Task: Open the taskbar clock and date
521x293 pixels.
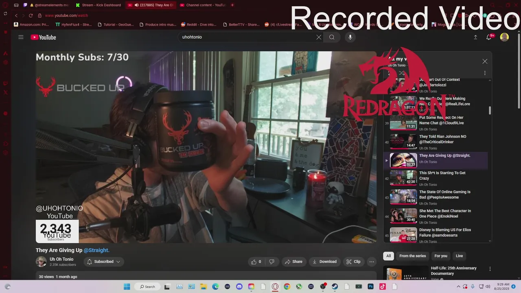Action: (502, 286)
